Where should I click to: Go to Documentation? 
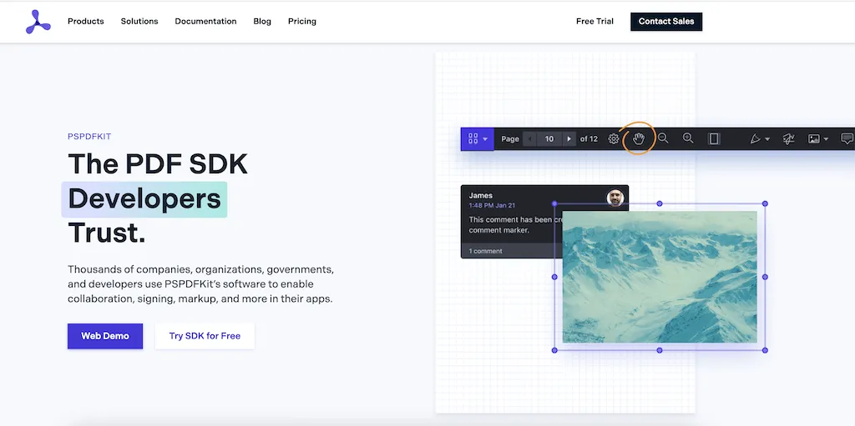[x=205, y=21]
